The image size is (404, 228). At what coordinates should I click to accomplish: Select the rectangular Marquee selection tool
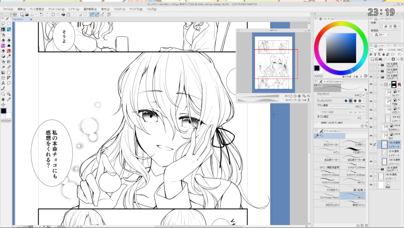point(9,24)
